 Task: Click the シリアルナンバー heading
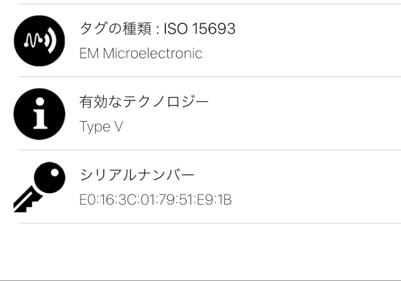(x=137, y=175)
